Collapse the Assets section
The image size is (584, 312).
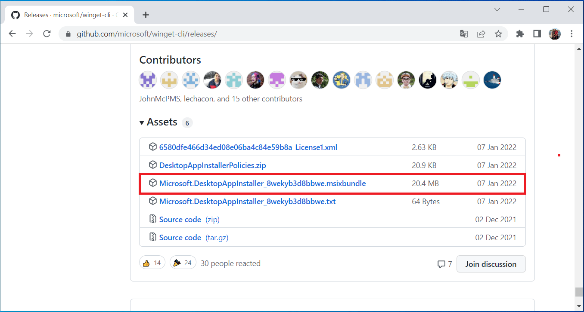coord(158,122)
